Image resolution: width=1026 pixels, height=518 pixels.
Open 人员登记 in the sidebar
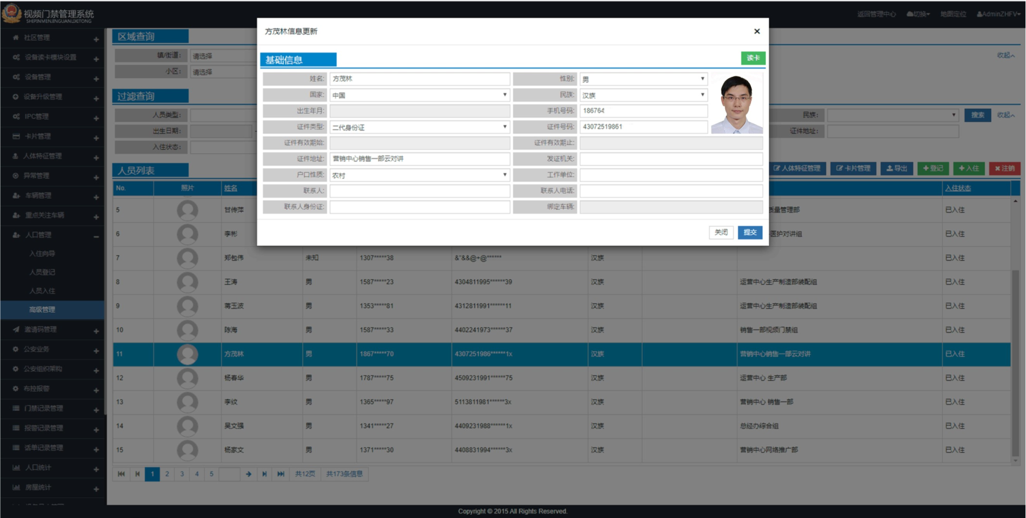point(42,272)
